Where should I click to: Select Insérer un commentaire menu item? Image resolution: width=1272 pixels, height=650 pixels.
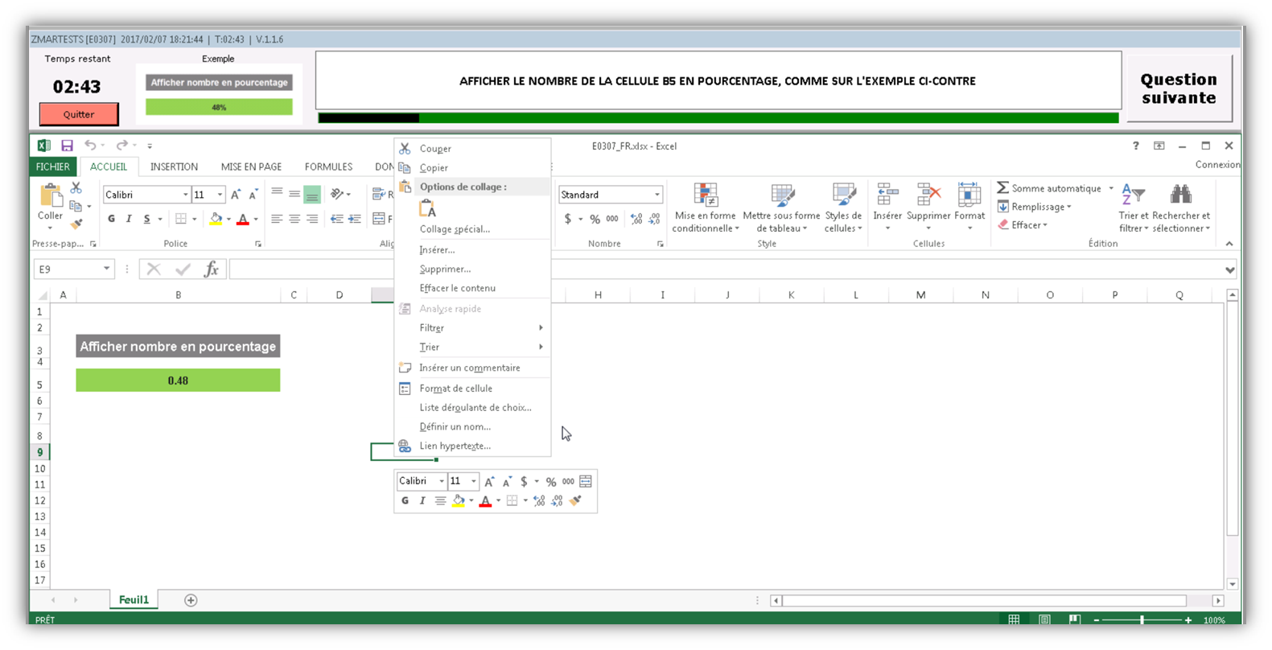point(472,368)
